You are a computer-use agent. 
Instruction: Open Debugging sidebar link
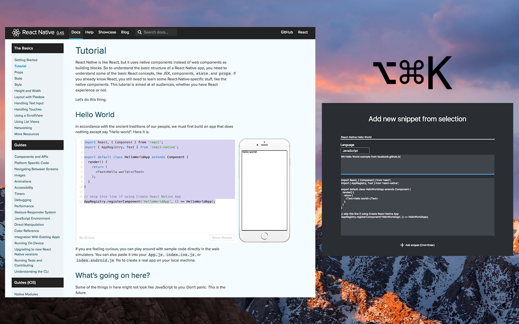(23, 200)
